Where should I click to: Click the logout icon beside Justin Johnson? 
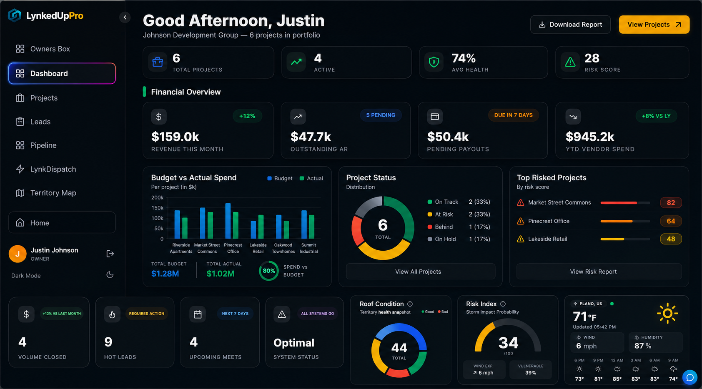pyautogui.click(x=110, y=254)
